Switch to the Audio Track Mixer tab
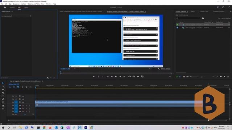Viewport: 232px width, 130px height. pos(81,12)
